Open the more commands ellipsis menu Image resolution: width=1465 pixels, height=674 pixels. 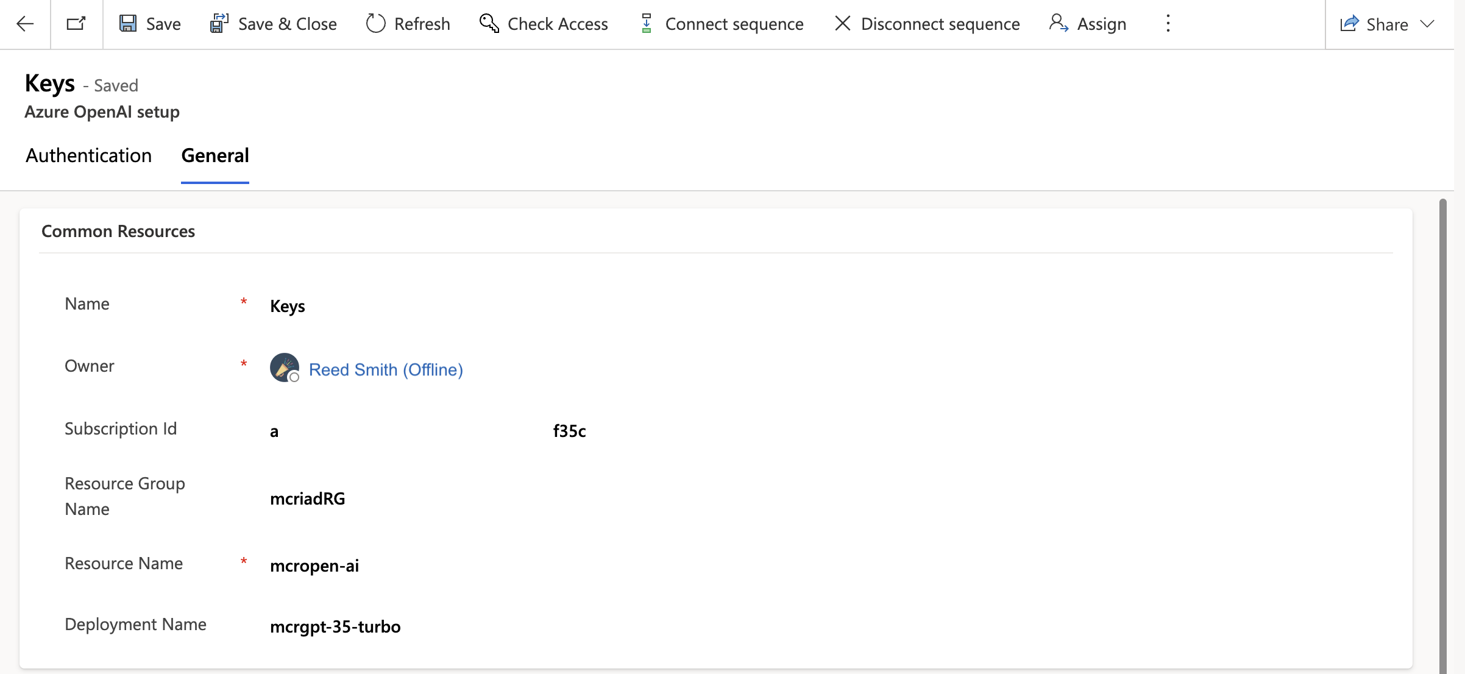pos(1168,24)
